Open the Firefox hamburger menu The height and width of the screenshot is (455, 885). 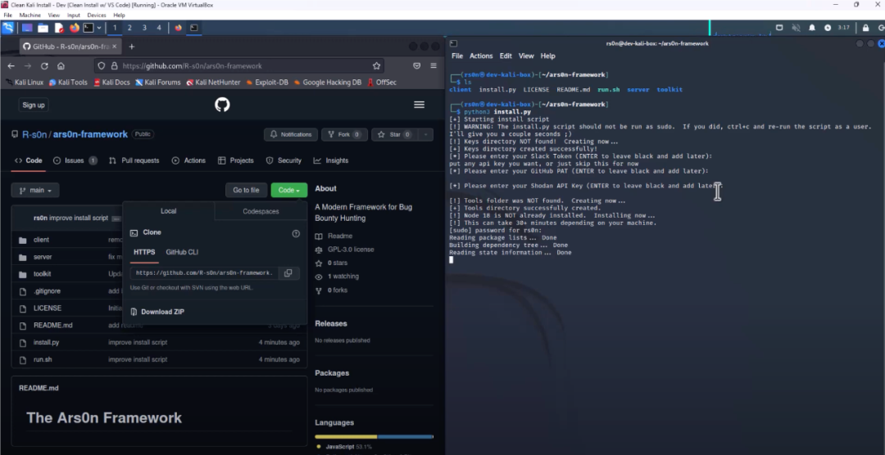coord(433,66)
